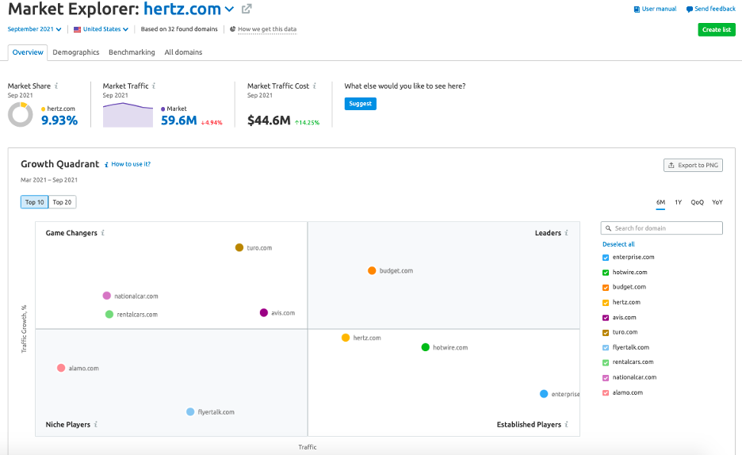Click the Deselect all link

coord(618,244)
